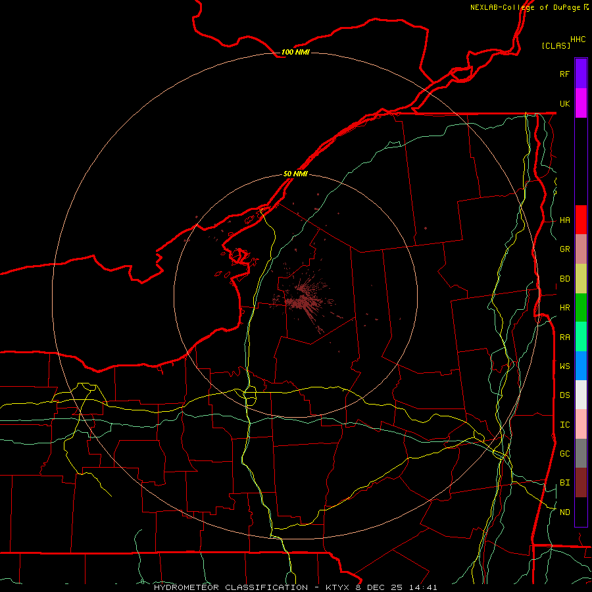Click the WS blue legend swatch
Screen dimensions: 592x592
point(581,366)
